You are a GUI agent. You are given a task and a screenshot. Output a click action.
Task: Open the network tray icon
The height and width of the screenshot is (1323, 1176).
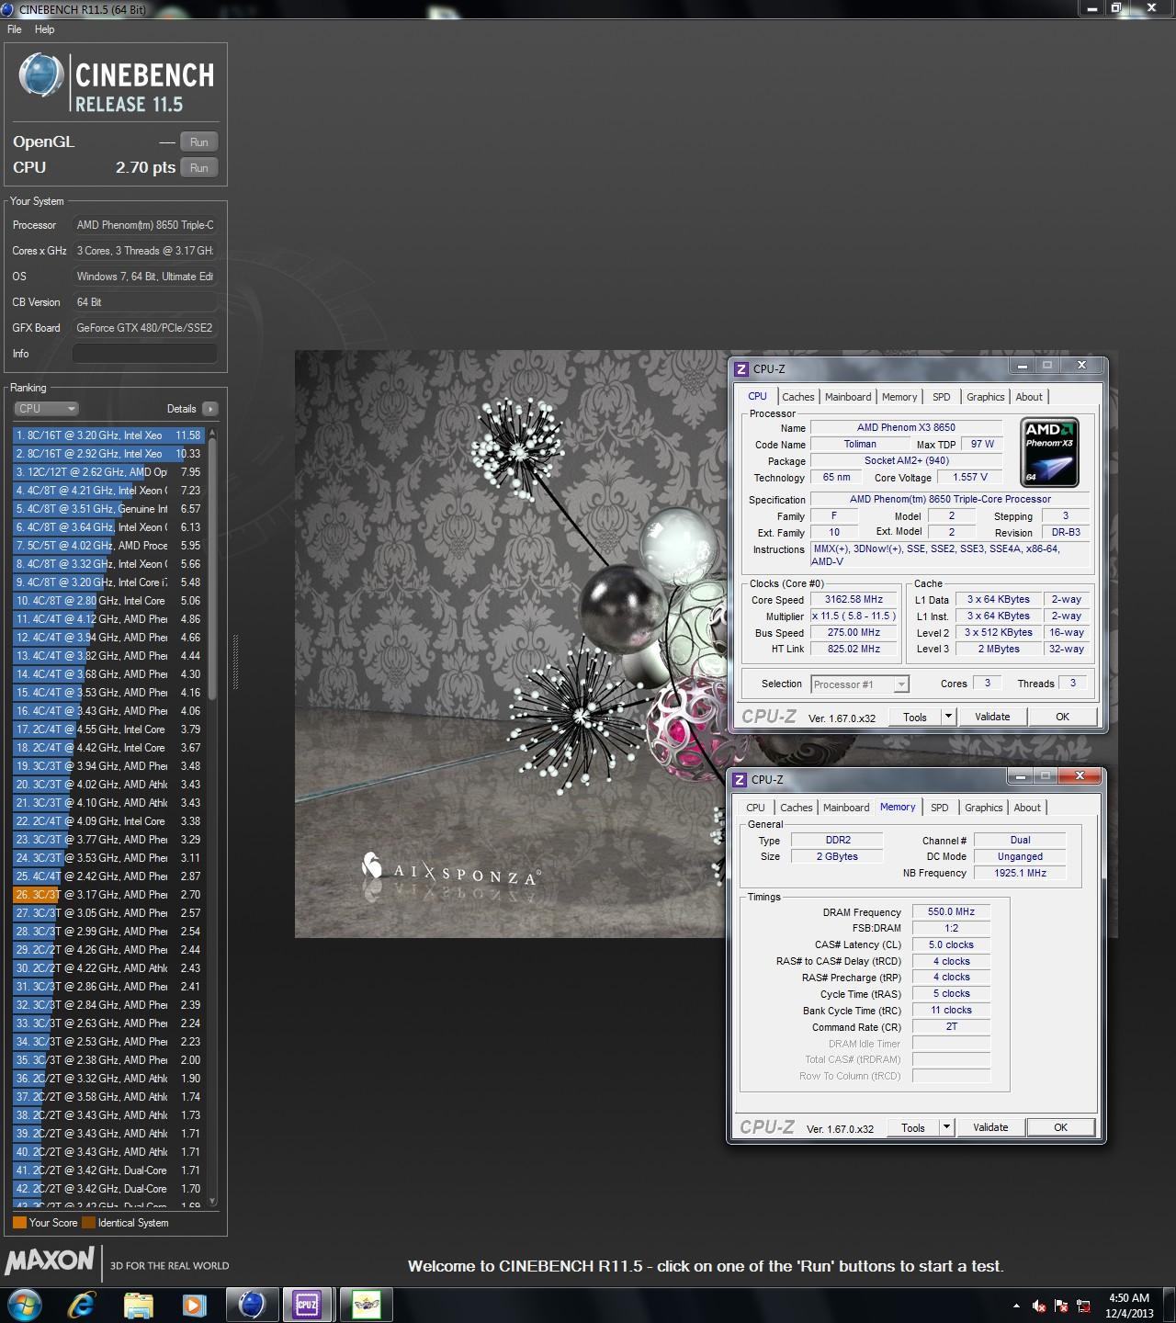click(1084, 1306)
